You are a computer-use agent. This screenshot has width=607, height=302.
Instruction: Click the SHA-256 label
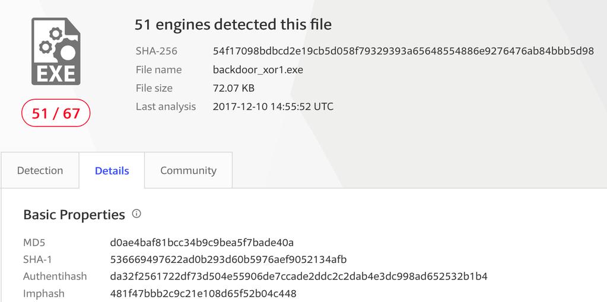(x=157, y=51)
